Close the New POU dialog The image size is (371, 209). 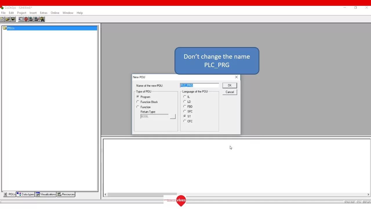[x=237, y=77]
